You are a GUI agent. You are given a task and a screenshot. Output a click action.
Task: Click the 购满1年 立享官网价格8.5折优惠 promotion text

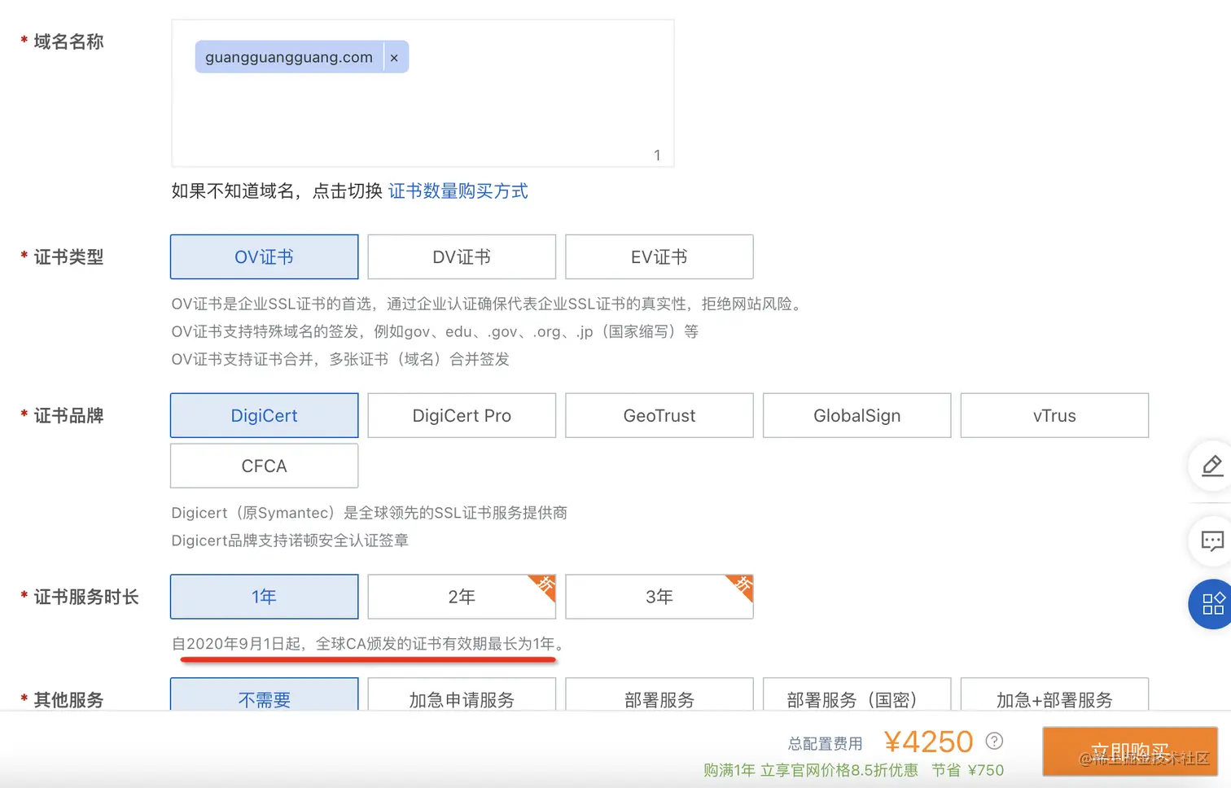[811, 770]
